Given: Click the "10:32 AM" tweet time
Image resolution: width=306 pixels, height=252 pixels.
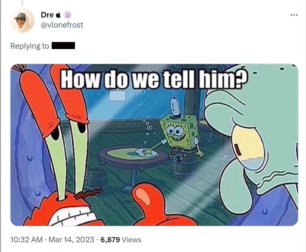Looking at the screenshot, I should tap(26, 240).
